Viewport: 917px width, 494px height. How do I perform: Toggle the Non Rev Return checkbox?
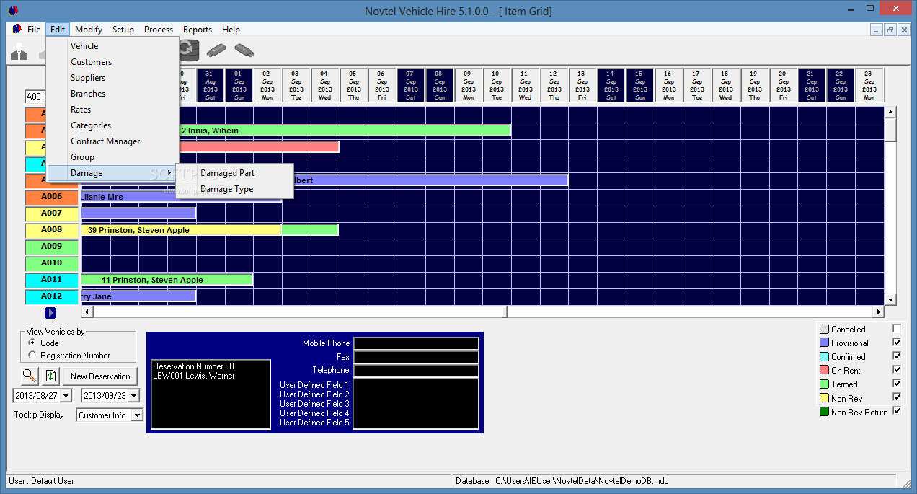tap(897, 410)
